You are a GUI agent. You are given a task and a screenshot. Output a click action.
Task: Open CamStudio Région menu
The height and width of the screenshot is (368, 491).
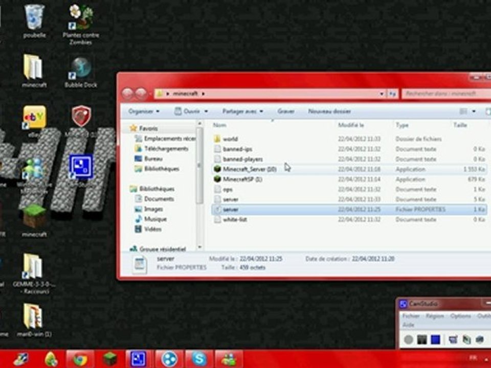[435, 316]
